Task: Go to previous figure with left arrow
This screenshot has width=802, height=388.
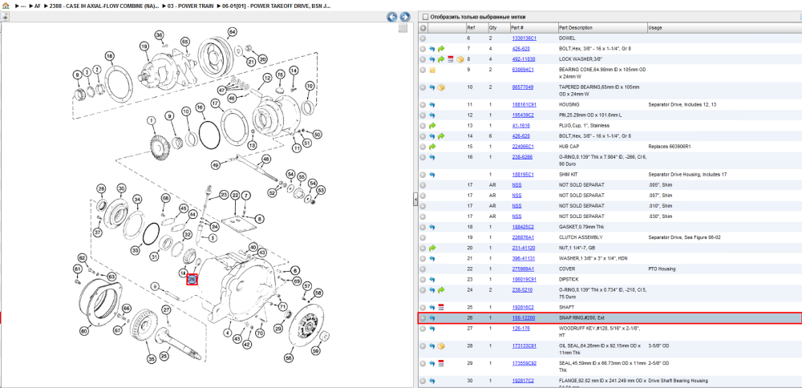Action: pyautogui.click(x=392, y=17)
